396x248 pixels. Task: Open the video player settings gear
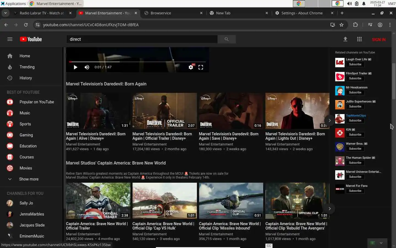(191, 67)
